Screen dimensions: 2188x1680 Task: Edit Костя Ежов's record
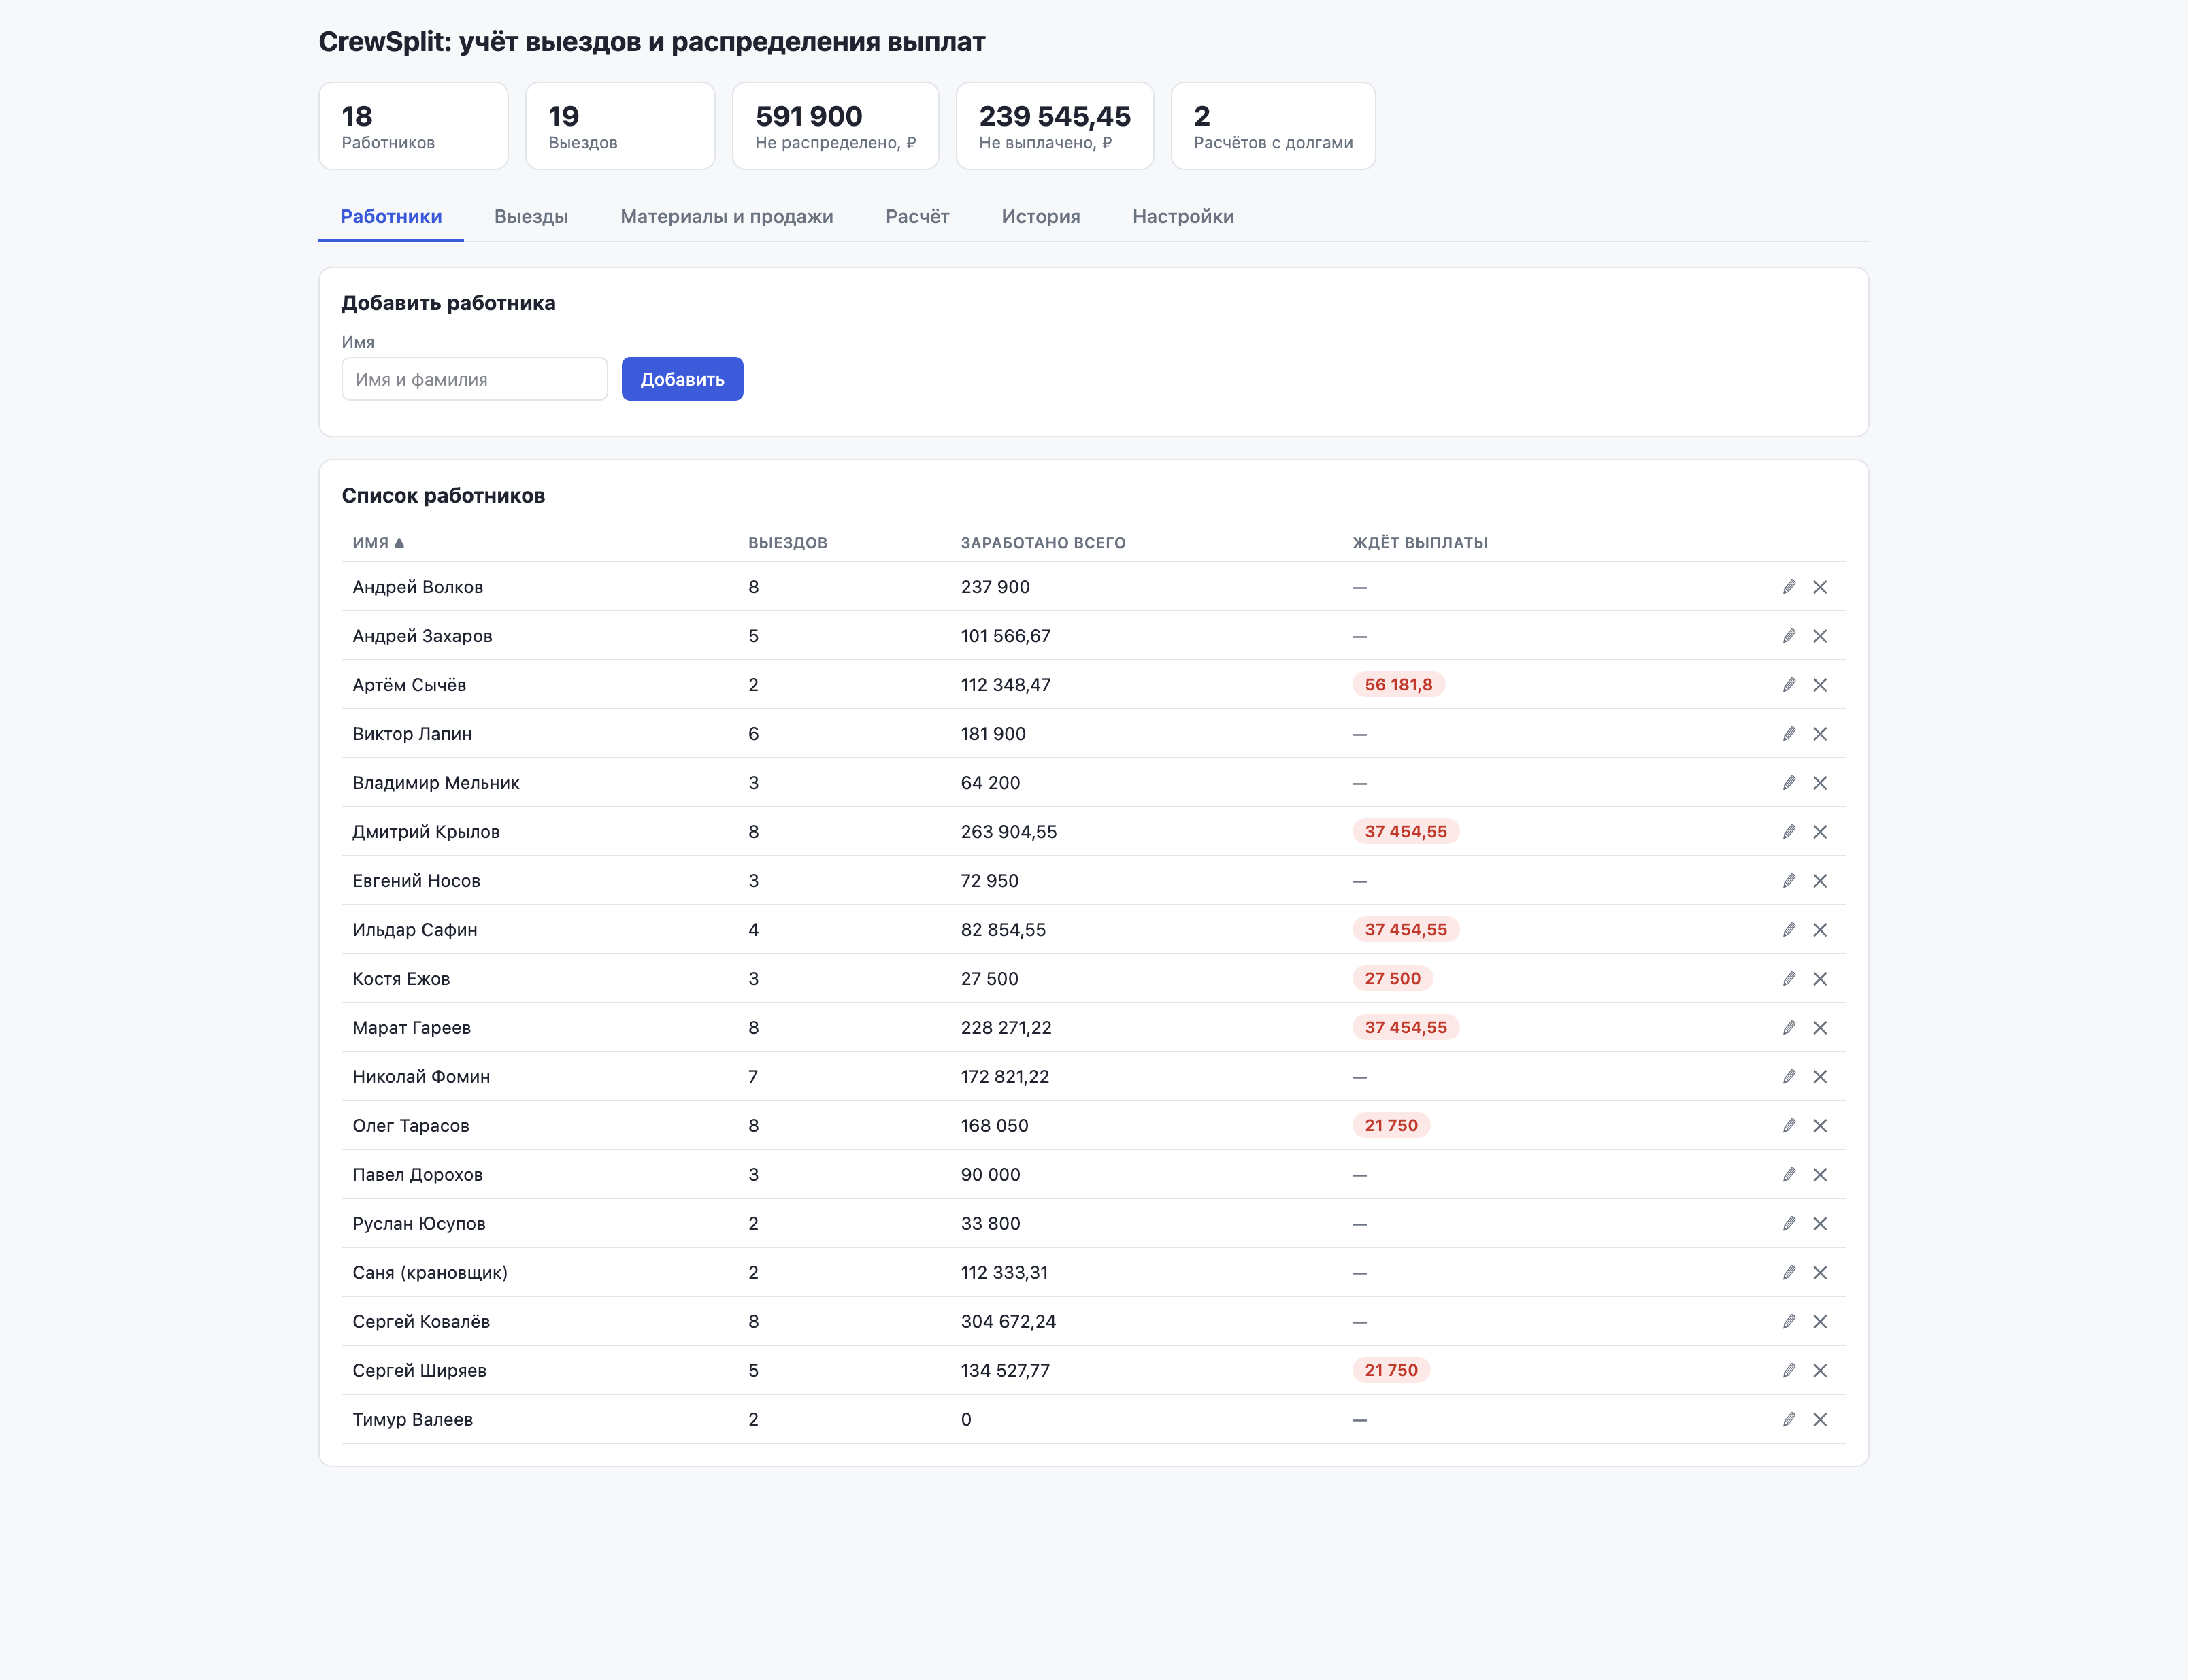[1789, 979]
